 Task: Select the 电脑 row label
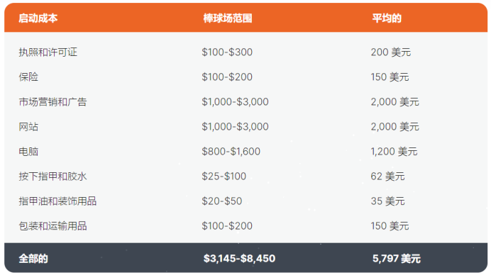click(x=28, y=152)
